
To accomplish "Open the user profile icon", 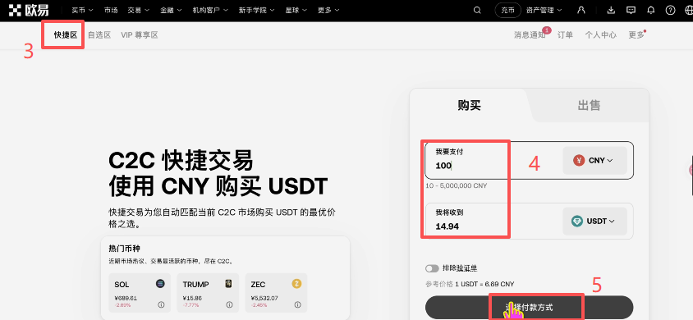I will pos(581,10).
